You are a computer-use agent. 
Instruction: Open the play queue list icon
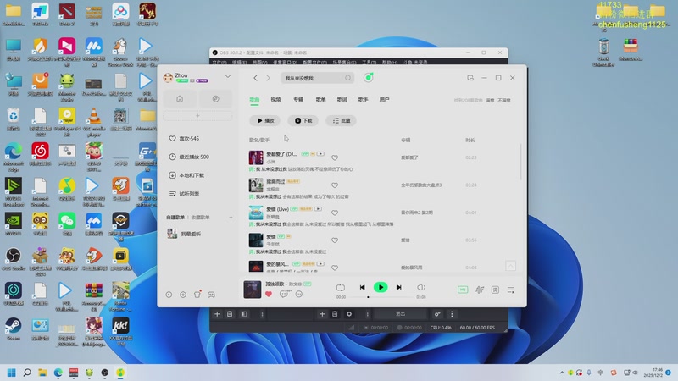[x=511, y=290]
